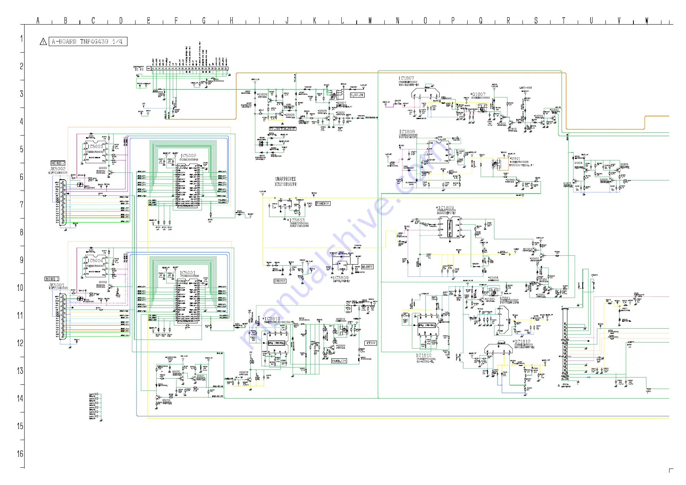Select the Q3827 MOSFET label
The width and height of the screenshot is (686, 485).
341,103
